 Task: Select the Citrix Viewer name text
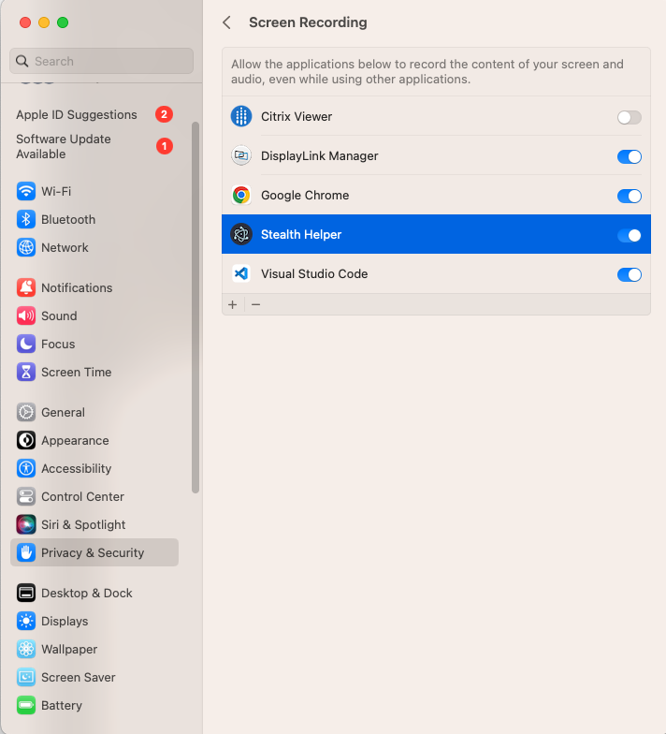point(297,116)
